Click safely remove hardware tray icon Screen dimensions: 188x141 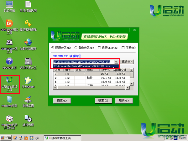point(171,138)
